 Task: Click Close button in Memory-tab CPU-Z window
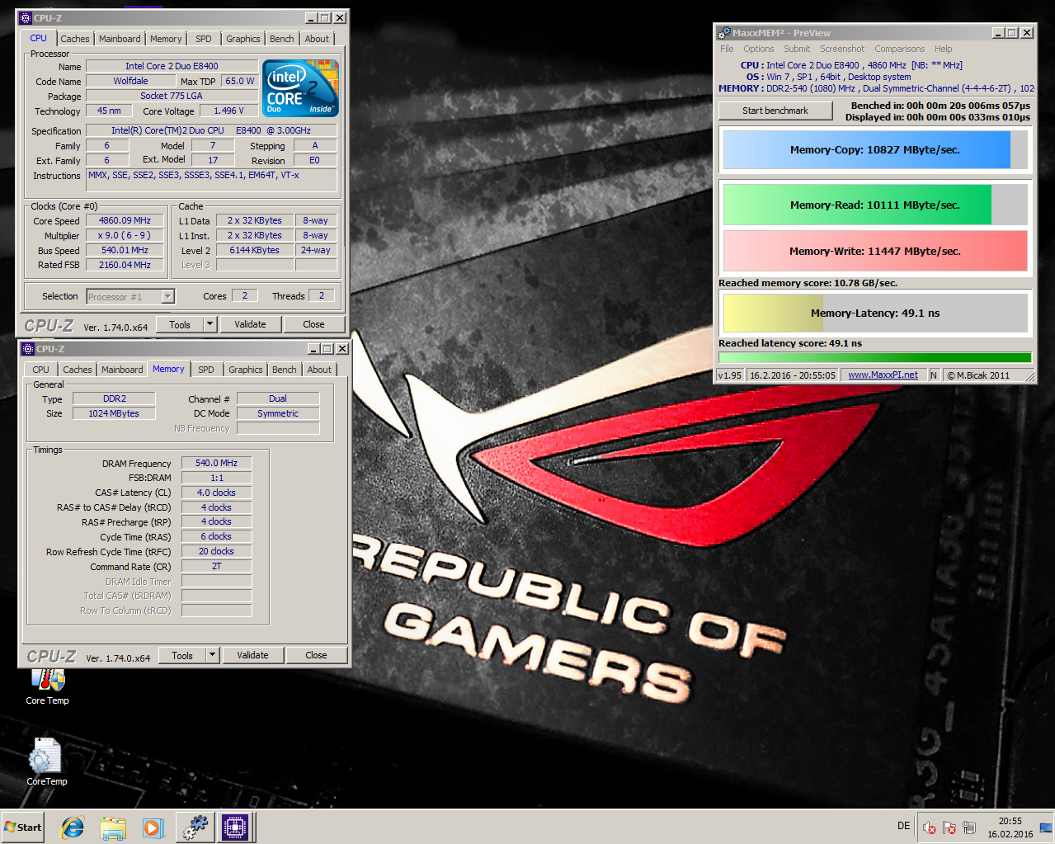pos(316,655)
